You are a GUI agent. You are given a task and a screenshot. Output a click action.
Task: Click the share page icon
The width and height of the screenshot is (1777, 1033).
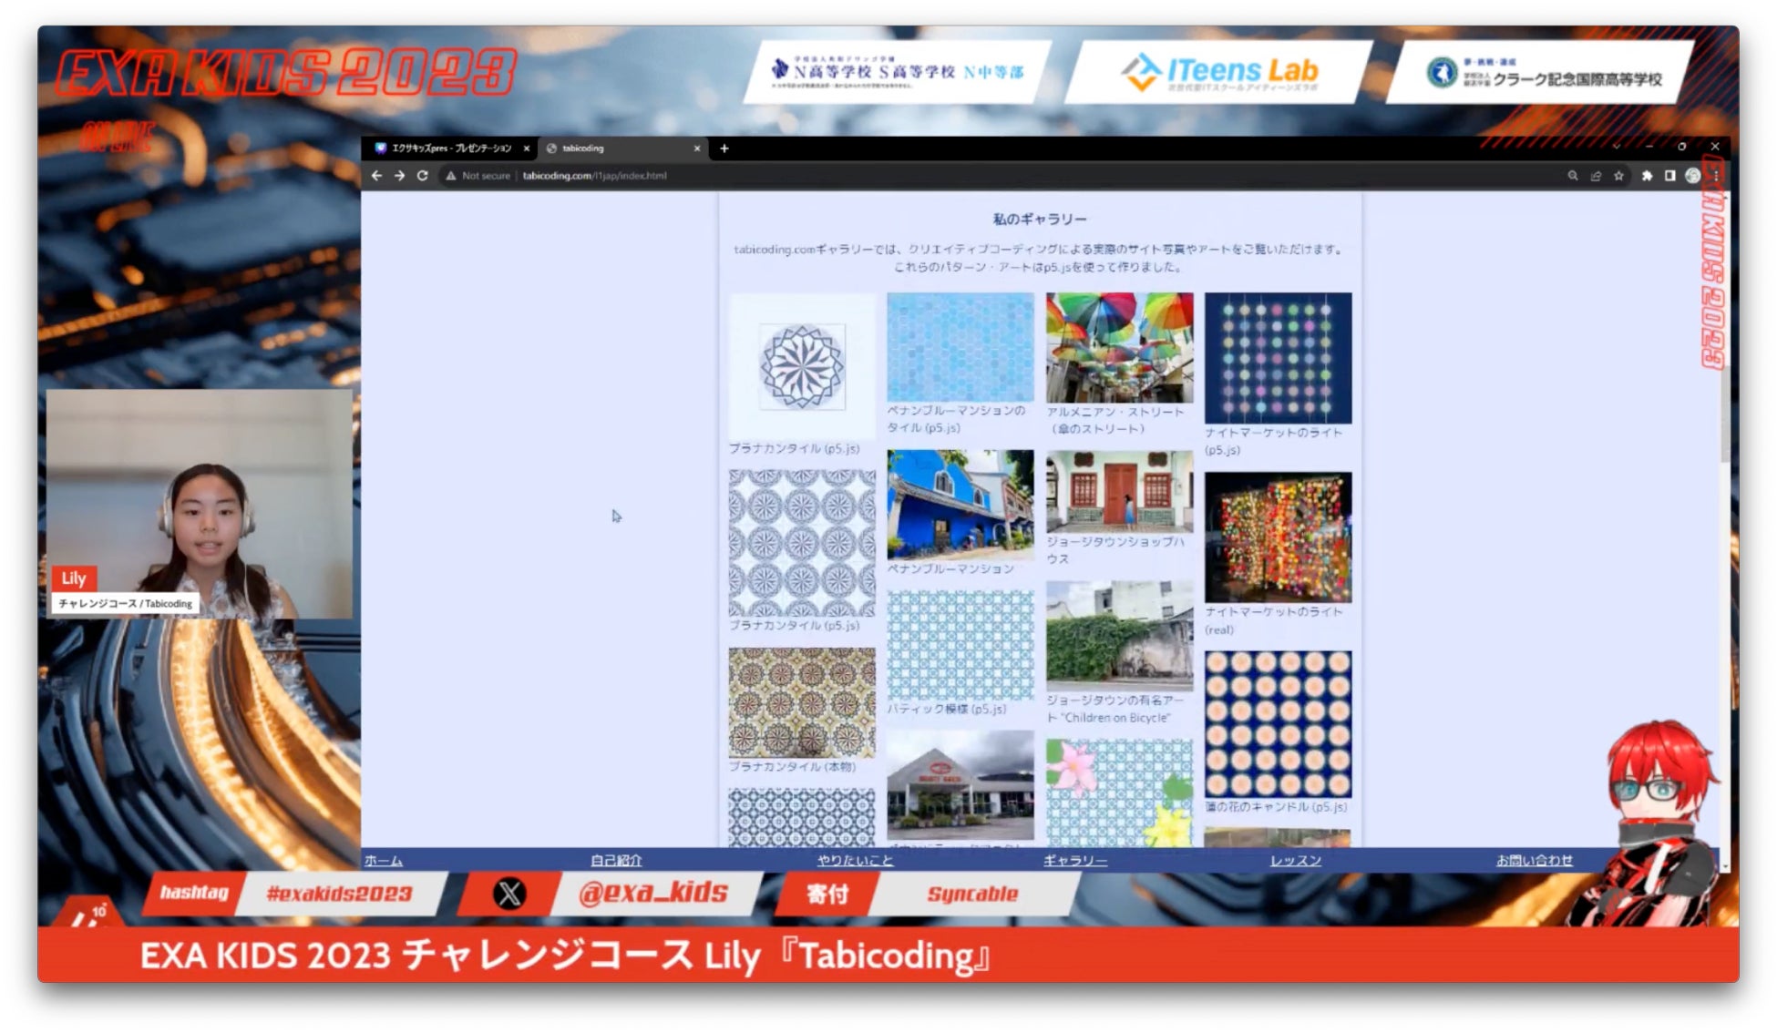point(1596,176)
